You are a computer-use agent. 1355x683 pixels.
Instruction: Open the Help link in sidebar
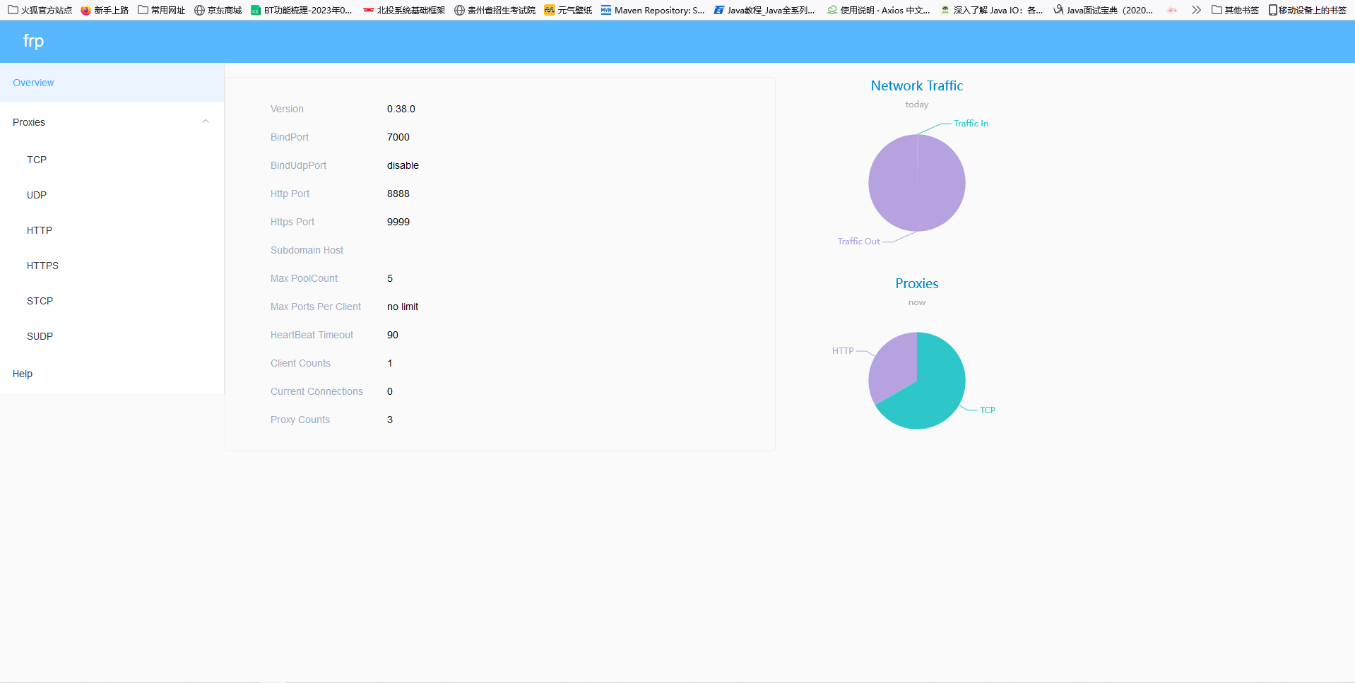pyautogui.click(x=112, y=374)
